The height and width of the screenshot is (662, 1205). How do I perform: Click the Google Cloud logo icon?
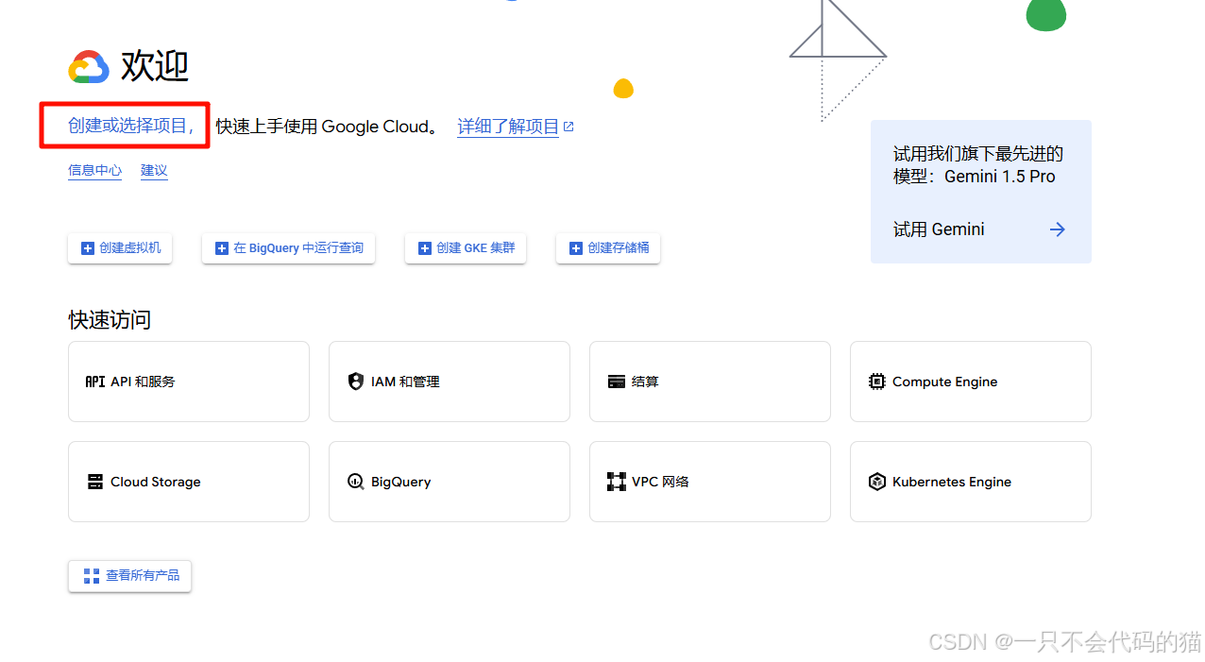(x=89, y=67)
